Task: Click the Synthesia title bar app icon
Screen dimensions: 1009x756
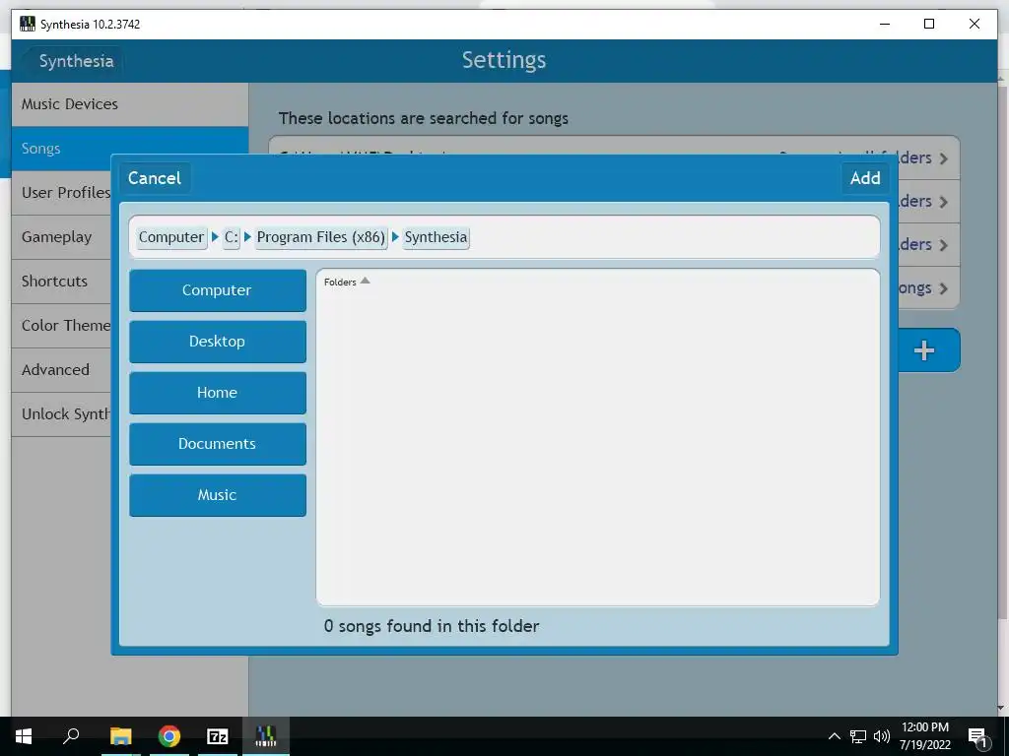Action: tap(27, 24)
